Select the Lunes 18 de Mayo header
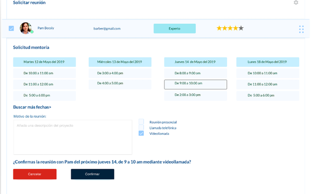This screenshot has width=311, height=194. [268, 62]
